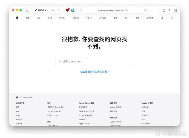The image size is (189, 138).
Task: Go to Apple home via Apple logo
Action: 17,18
